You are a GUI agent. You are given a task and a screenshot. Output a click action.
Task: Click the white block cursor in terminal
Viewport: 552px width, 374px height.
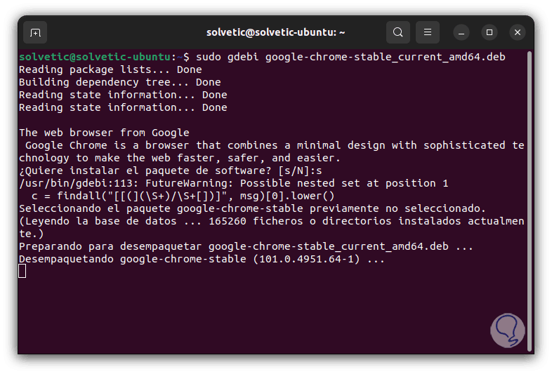[22, 271]
